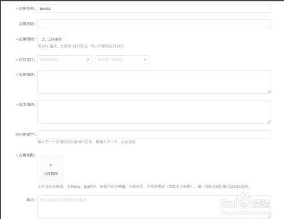
Task: Click the 应用名称 label
Action: (x=27, y=8)
